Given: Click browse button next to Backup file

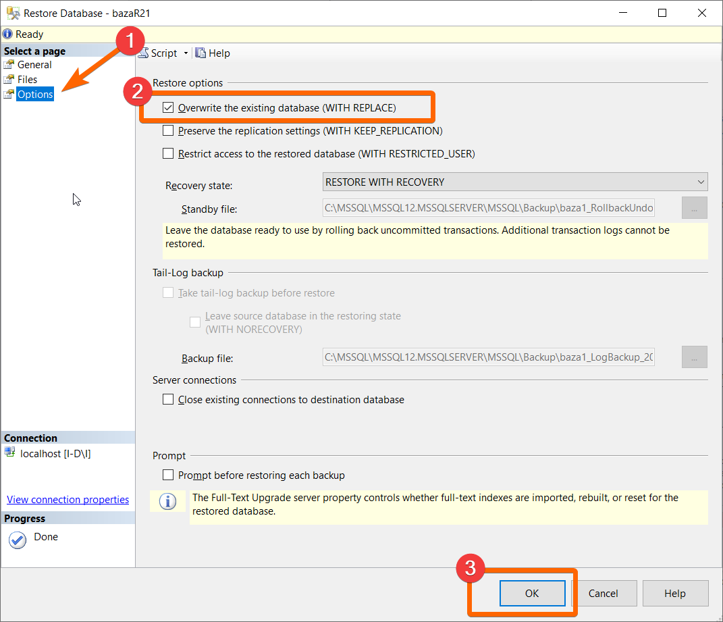Looking at the screenshot, I should (695, 357).
